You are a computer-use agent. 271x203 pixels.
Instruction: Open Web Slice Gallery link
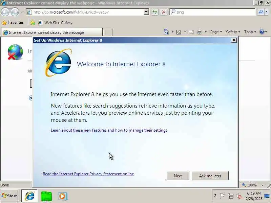55,23
